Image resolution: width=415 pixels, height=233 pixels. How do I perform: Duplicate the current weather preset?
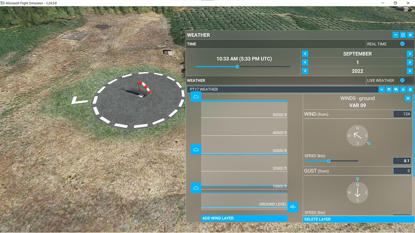click(x=396, y=89)
